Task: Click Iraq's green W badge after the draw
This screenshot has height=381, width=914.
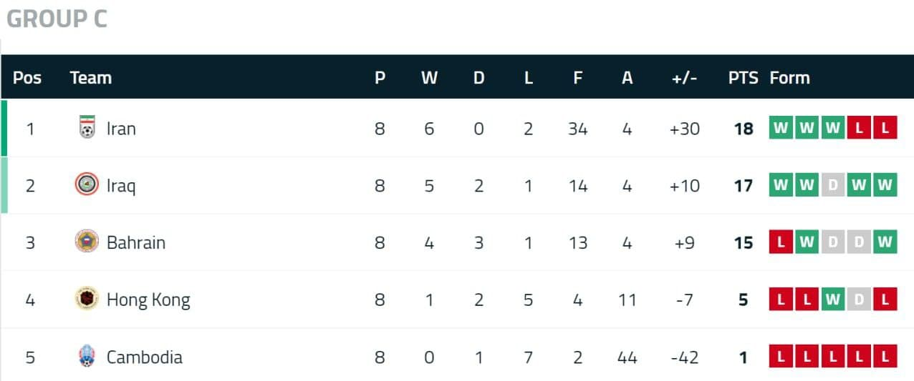Action: [x=858, y=186]
